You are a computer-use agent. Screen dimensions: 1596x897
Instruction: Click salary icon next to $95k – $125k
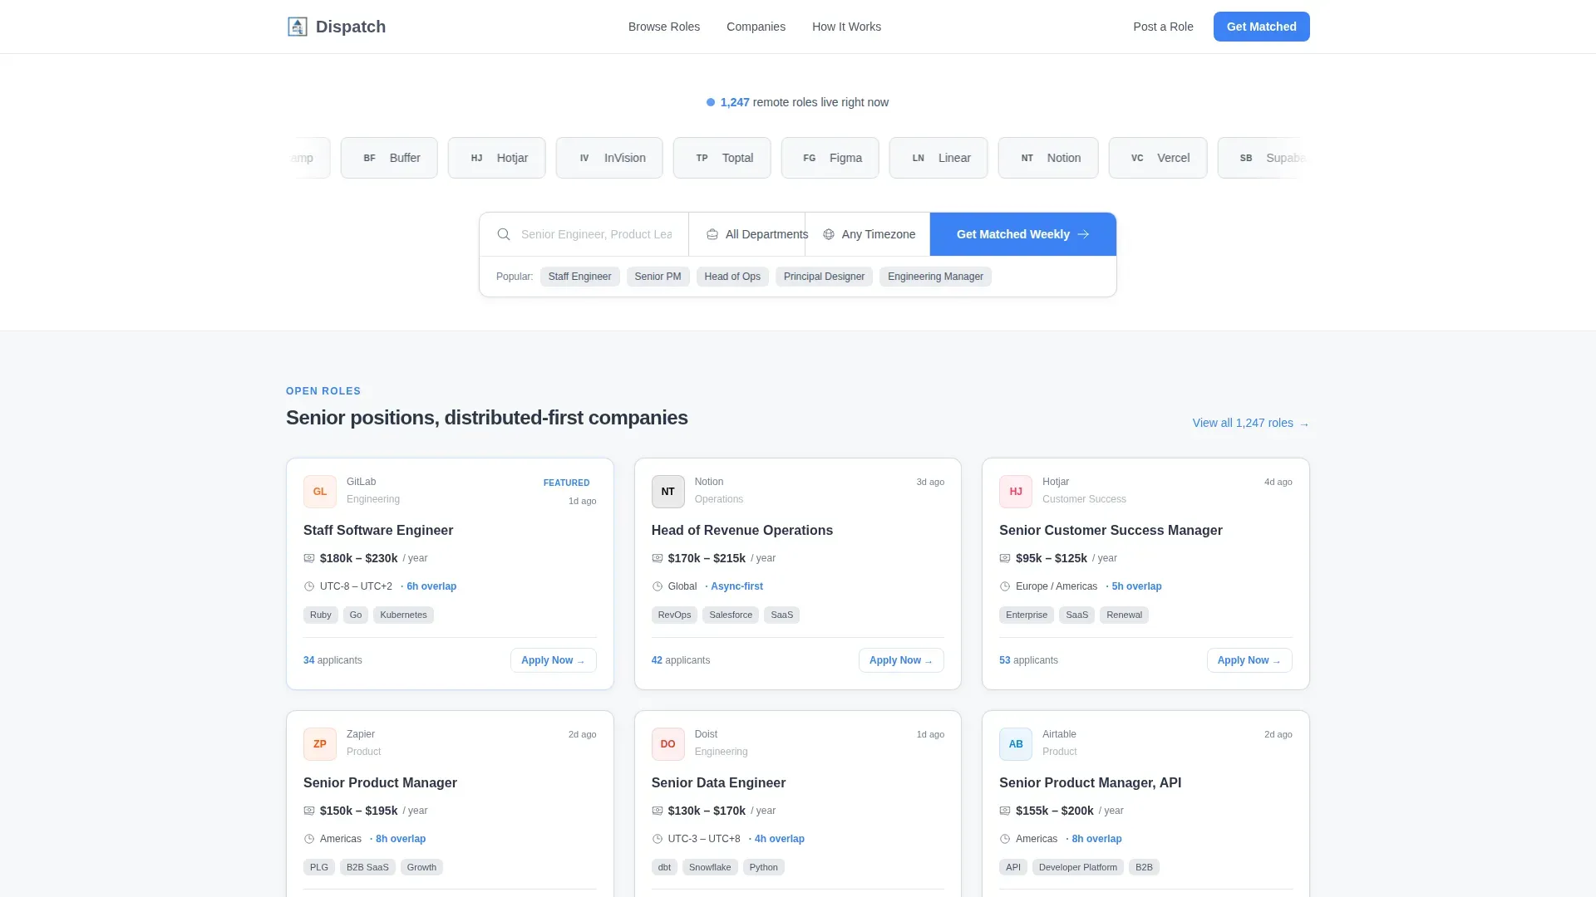(1005, 558)
